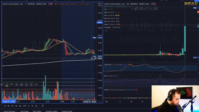Click the left chart Aurora Innovation symbol title
199x112 pixels.
(x=13, y=4)
